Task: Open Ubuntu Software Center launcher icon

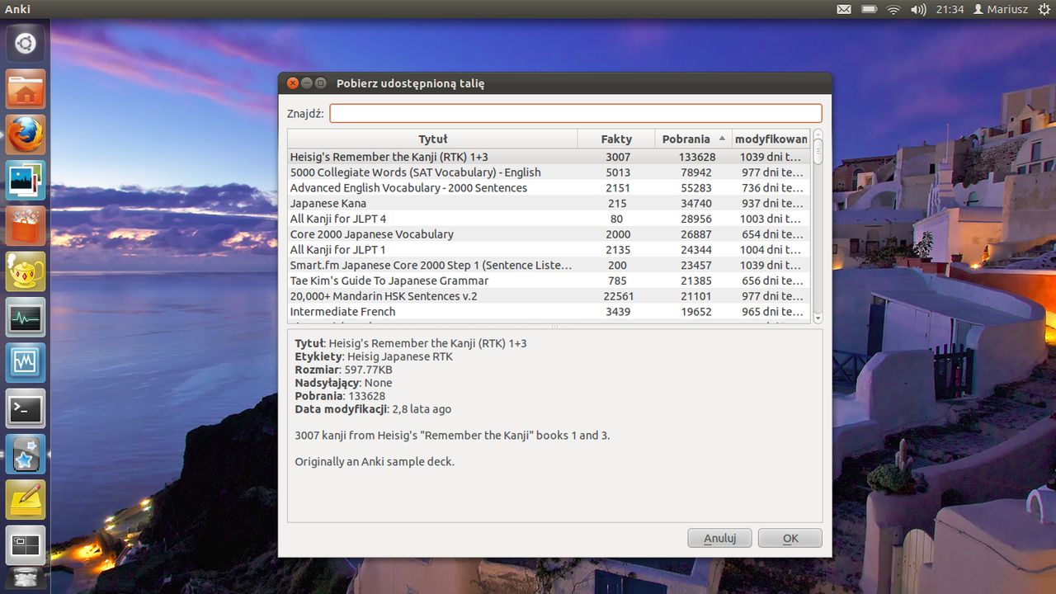Action: pyautogui.click(x=25, y=226)
